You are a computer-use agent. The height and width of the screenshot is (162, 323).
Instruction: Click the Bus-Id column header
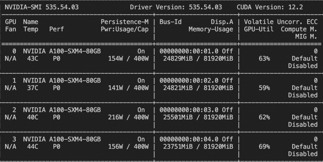coord(170,22)
